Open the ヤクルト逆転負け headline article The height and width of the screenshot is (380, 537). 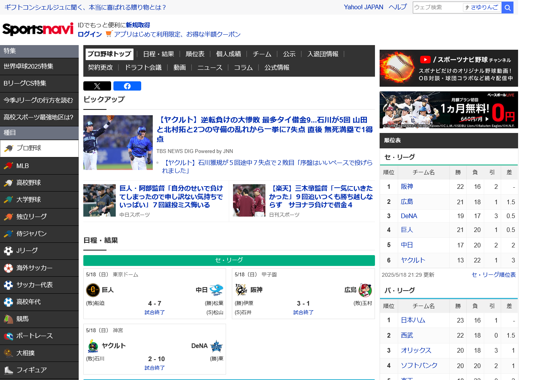point(265,129)
